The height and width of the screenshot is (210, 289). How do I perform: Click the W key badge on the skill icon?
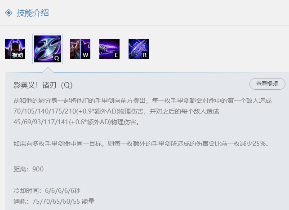(x=85, y=55)
